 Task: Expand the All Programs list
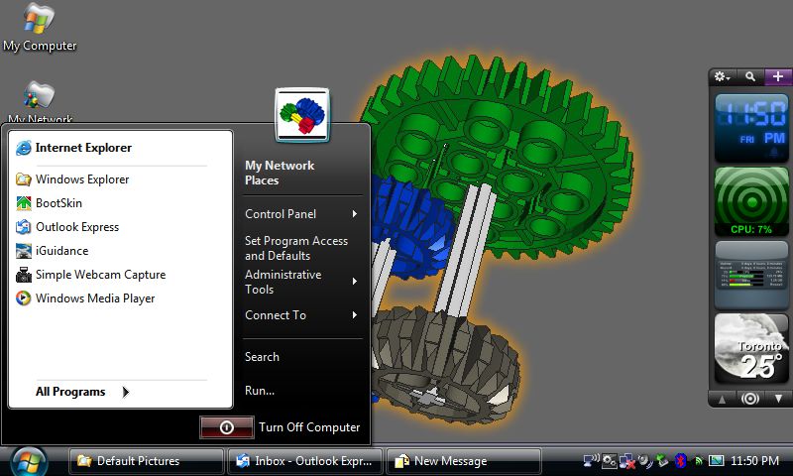tap(82, 392)
